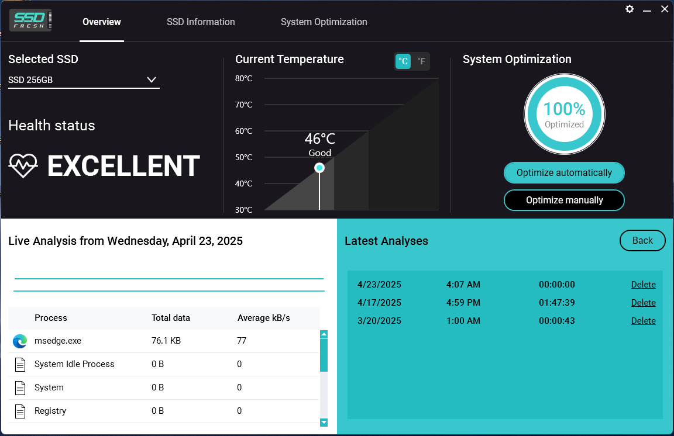This screenshot has height=436, width=674.
Task: Switch temperature unit to Celsius
Action: click(403, 61)
